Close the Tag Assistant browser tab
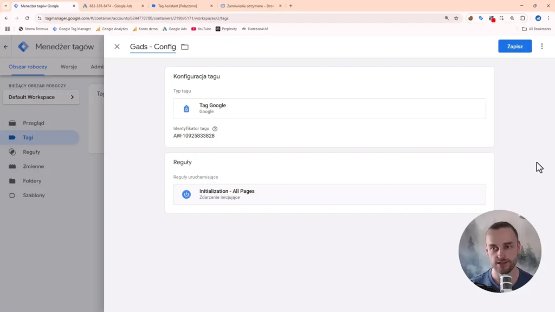555x312 pixels. (211, 6)
